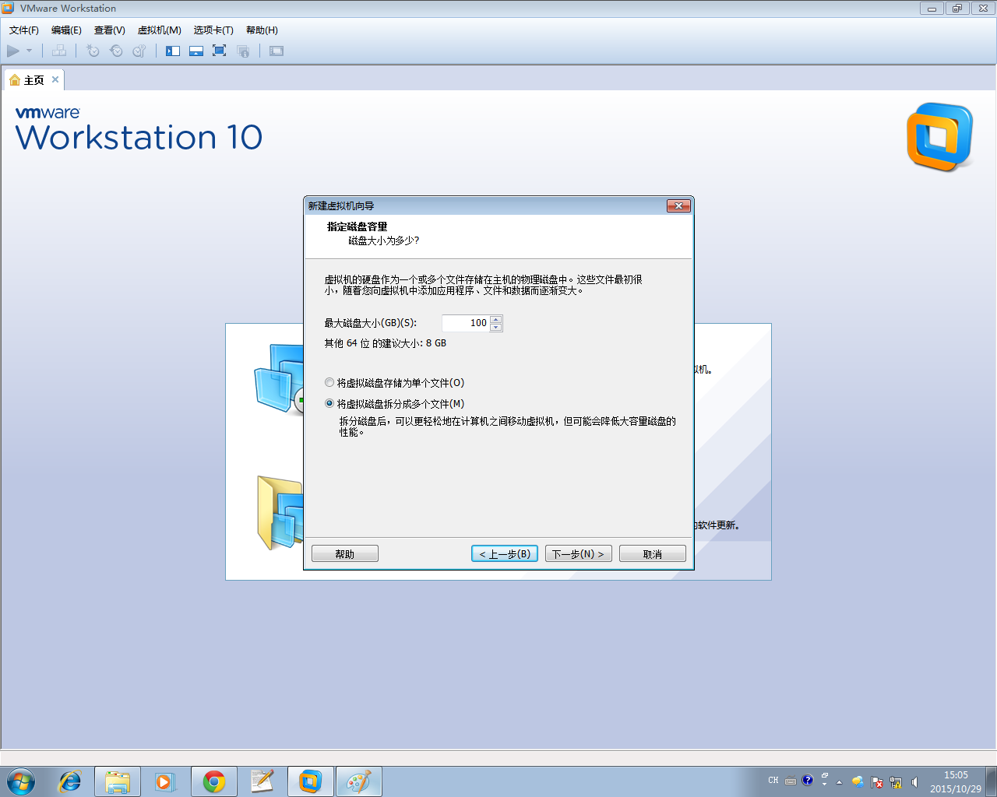Toggle the library sidebar view icon
This screenshot has height=797, width=997.
[x=173, y=51]
